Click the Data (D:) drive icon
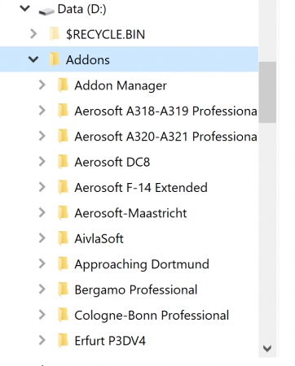Image resolution: width=295 pixels, height=366 pixels. click(46, 11)
